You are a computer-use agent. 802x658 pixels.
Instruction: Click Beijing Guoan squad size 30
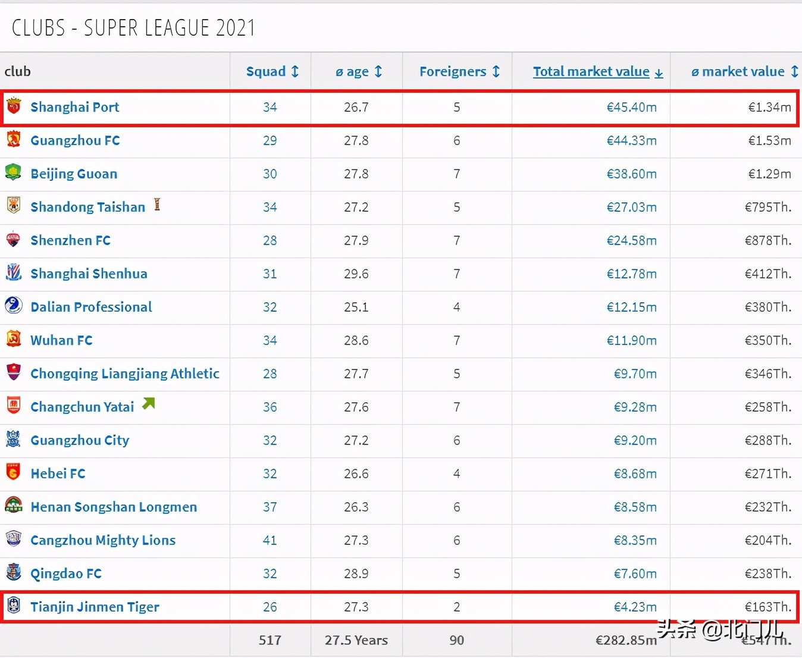pos(270,174)
